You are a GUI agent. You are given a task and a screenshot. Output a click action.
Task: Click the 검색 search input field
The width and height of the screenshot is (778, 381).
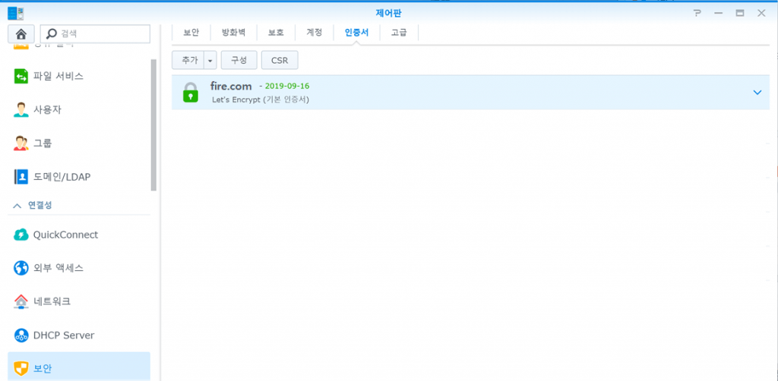coord(95,33)
